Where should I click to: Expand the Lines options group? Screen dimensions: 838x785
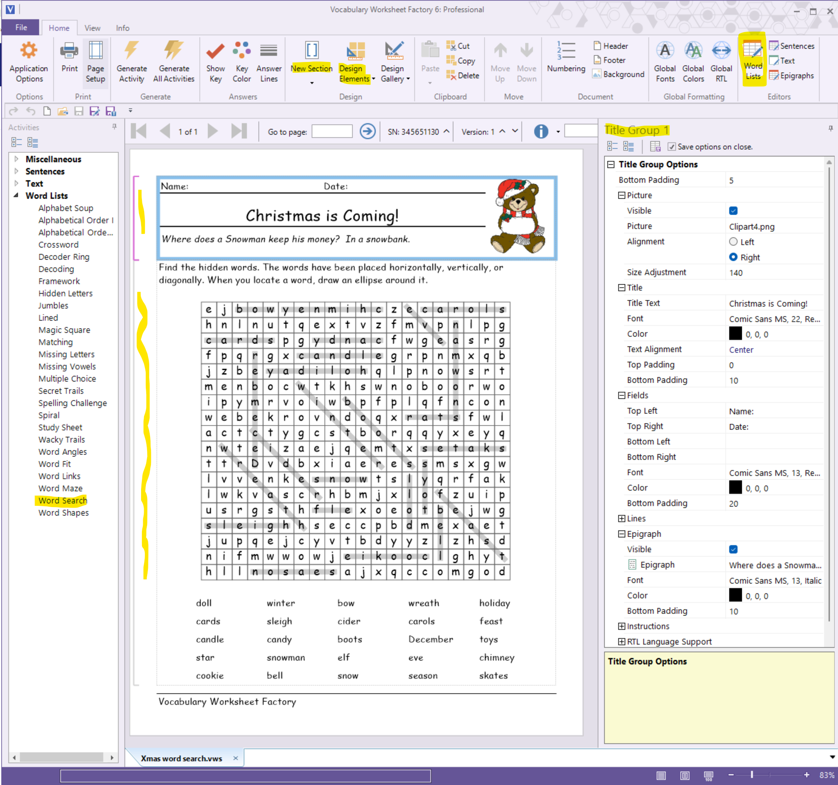point(621,519)
